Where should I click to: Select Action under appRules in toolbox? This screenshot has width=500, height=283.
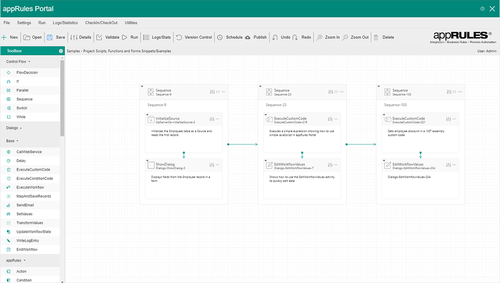30,271
